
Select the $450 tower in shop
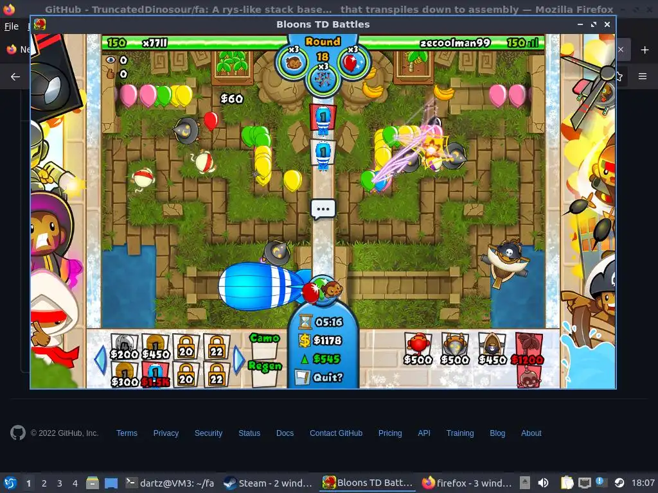(x=492, y=349)
